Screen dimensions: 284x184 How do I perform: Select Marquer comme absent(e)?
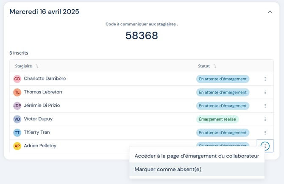coord(168,169)
